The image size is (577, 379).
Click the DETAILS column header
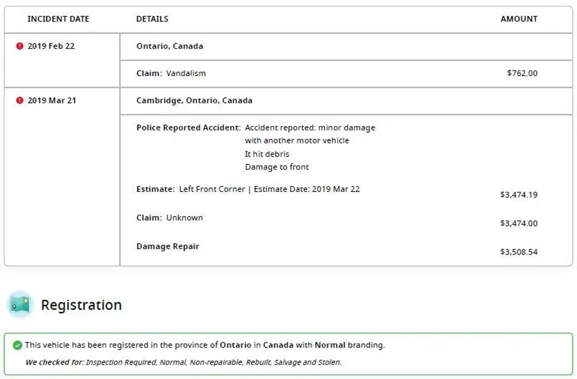click(x=152, y=19)
